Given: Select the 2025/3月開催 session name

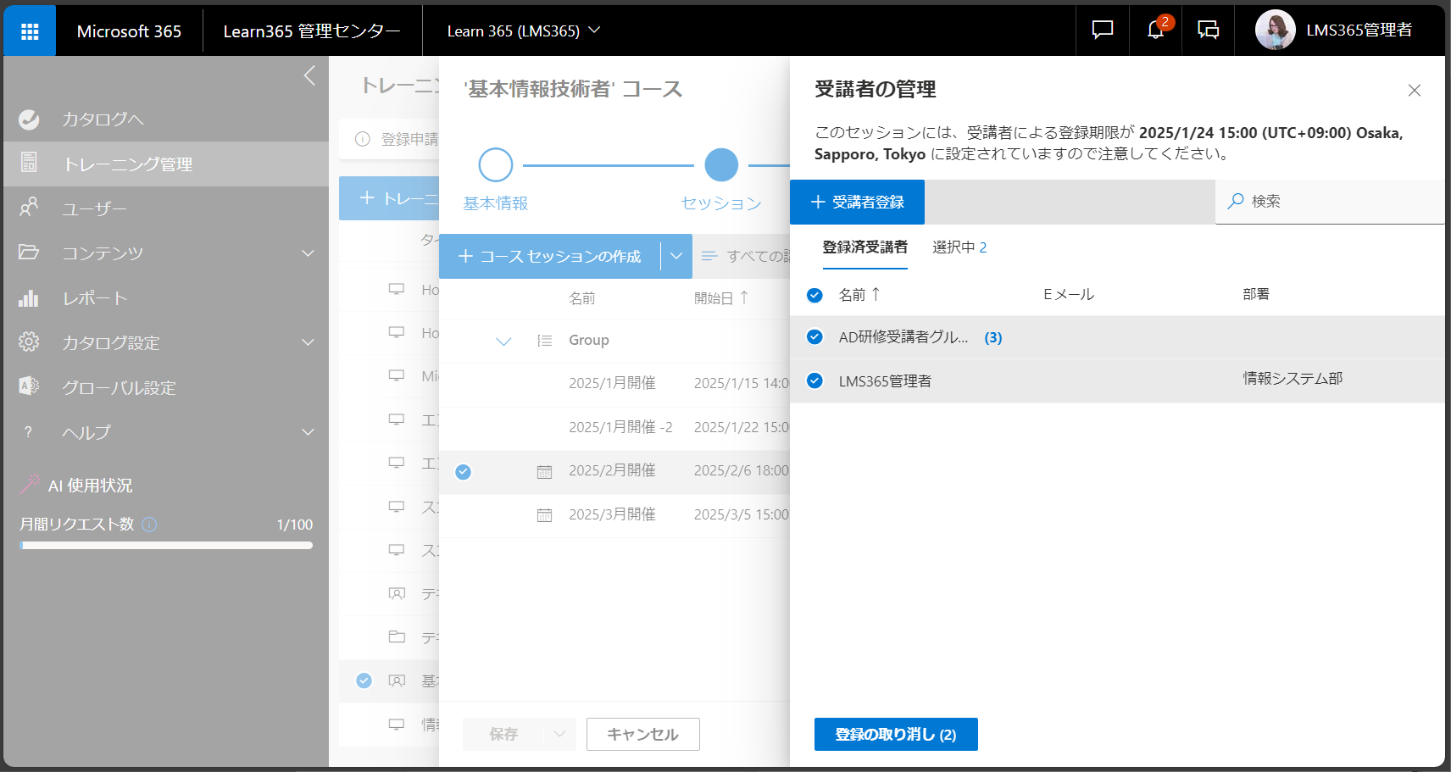Looking at the screenshot, I should click(x=612, y=515).
